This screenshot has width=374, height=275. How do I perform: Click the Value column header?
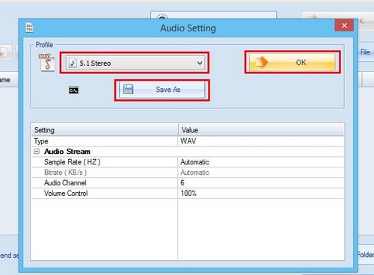(x=261, y=130)
